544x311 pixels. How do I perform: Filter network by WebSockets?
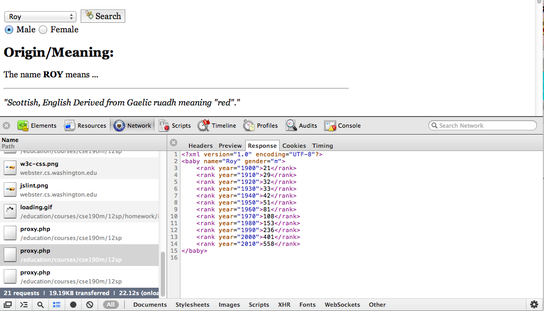[342, 305]
